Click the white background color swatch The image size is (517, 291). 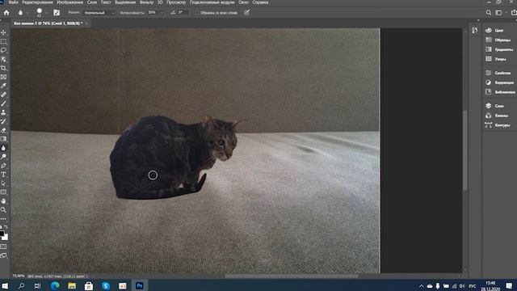[6, 237]
